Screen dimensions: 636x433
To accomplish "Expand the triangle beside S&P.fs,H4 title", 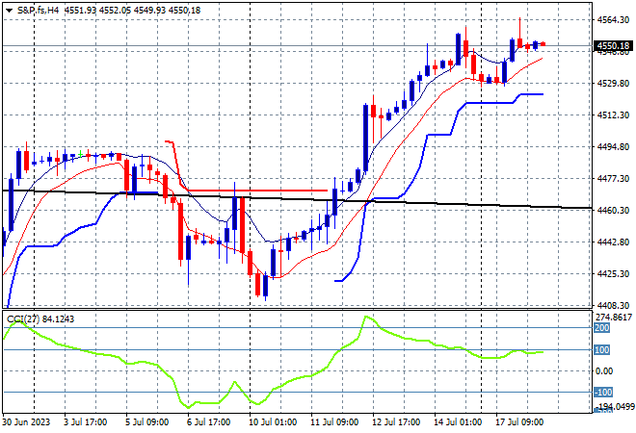I will (9, 11).
